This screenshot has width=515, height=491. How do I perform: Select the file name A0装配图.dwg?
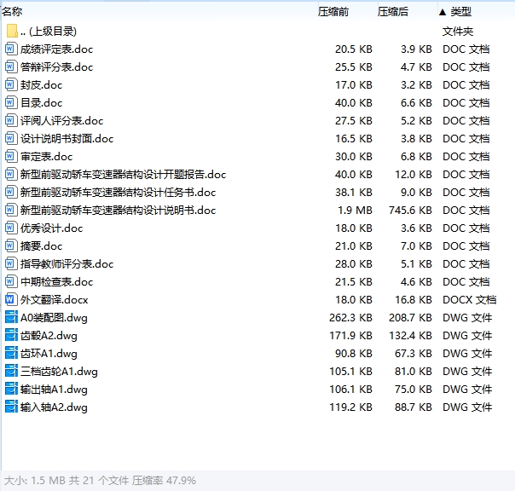tap(54, 318)
